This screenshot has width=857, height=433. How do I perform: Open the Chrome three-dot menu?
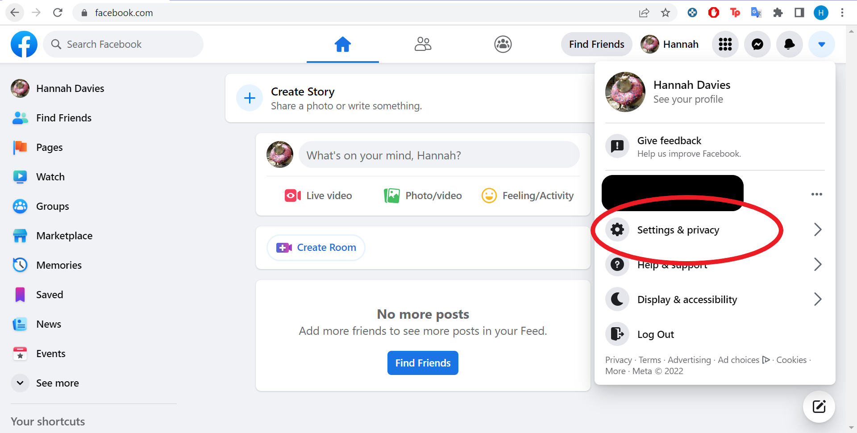842,12
